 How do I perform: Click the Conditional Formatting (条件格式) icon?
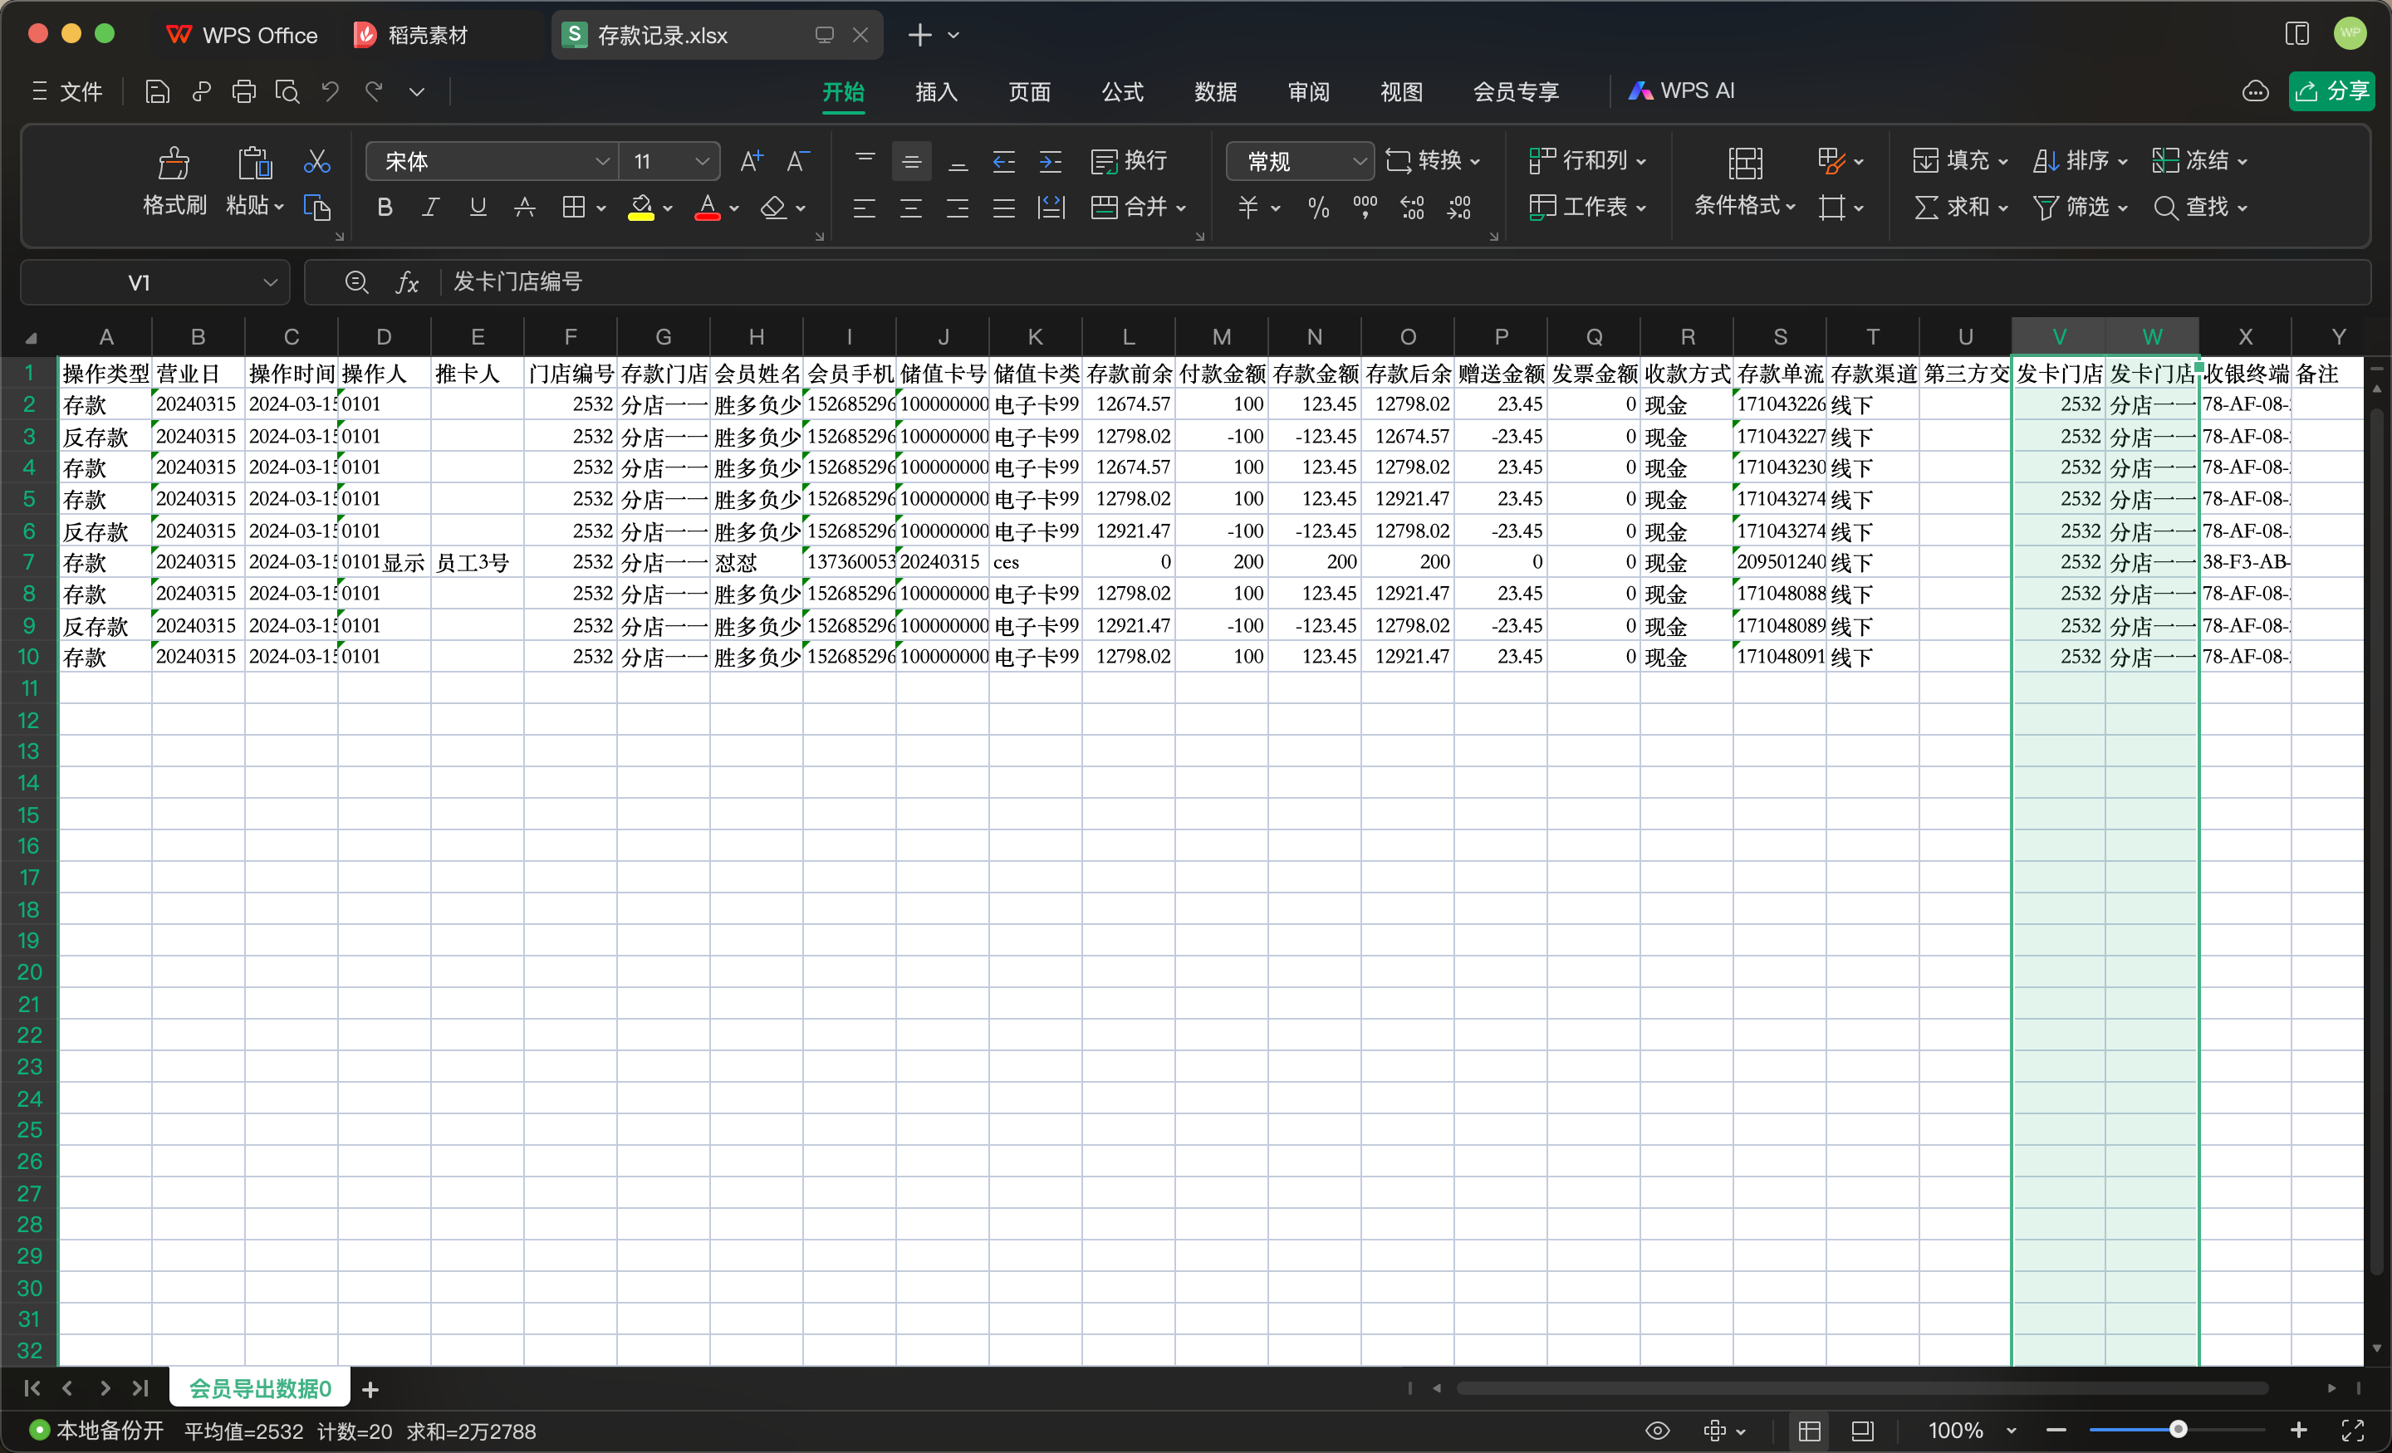pos(1744,162)
